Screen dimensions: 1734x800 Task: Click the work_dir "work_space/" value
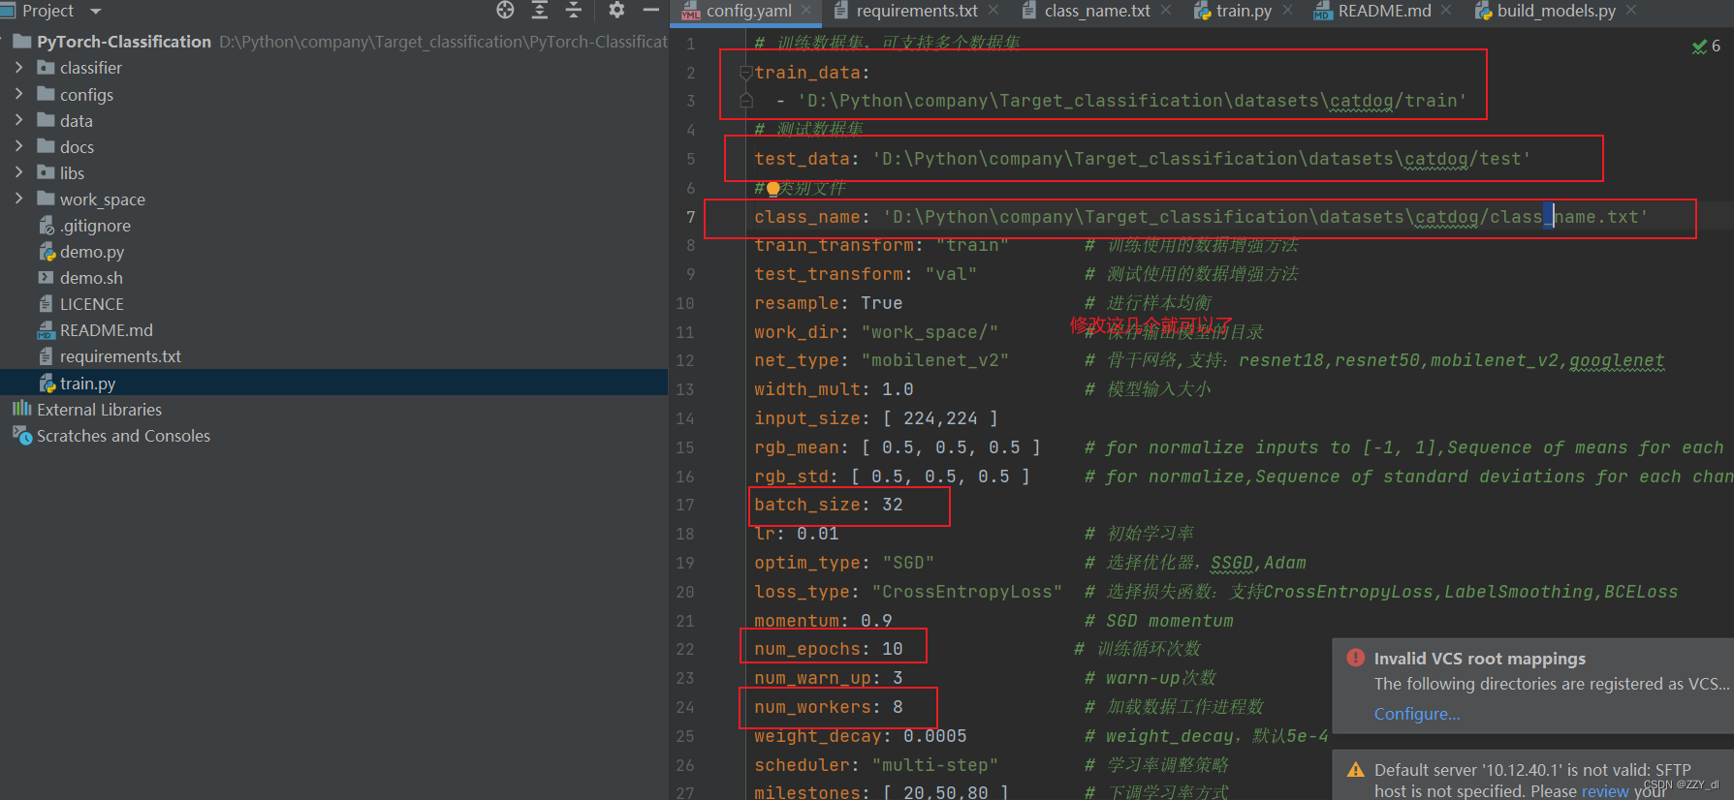point(930,332)
